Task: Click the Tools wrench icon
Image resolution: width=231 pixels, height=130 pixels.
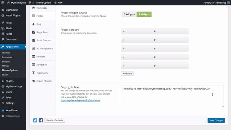Action: pos(3,97)
